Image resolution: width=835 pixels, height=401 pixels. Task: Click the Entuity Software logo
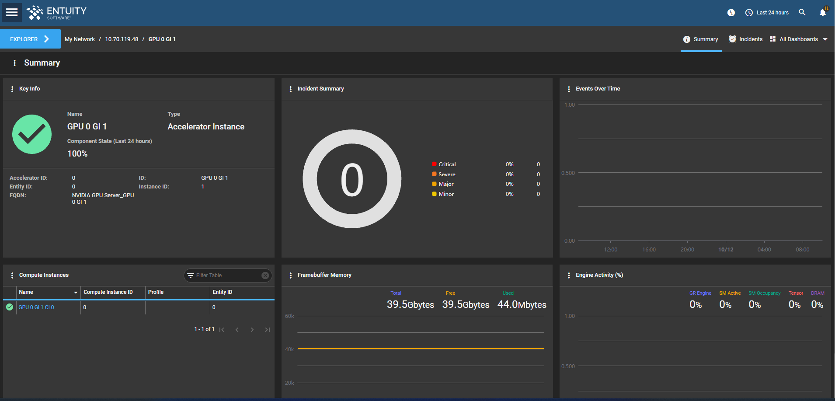pyautogui.click(x=56, y=13)
